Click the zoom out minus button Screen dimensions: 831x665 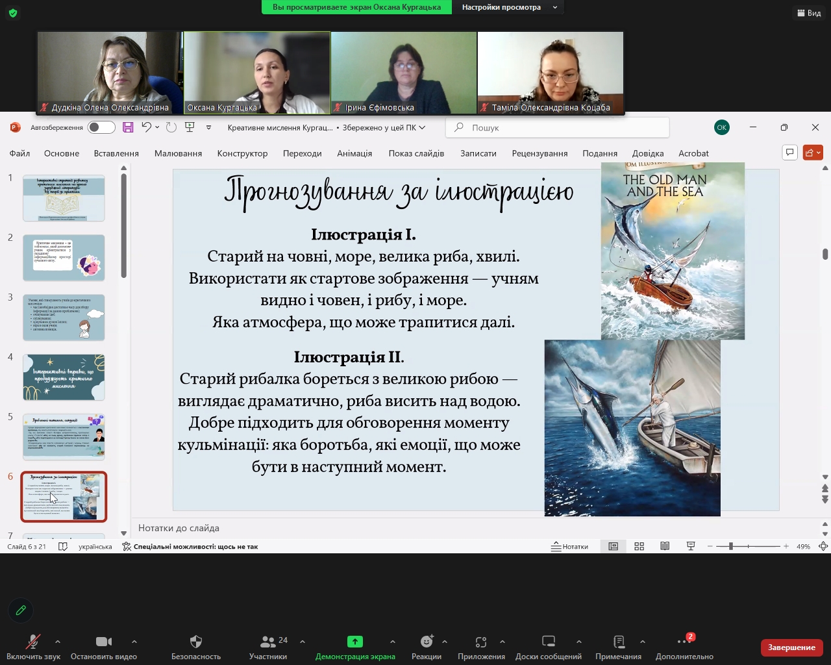coord(710,546)
